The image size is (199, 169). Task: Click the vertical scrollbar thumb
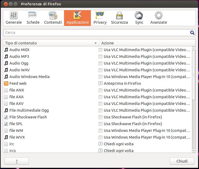coord(194,75)
